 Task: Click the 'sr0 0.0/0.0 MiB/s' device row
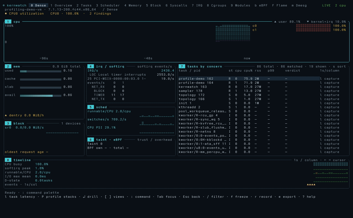(x=24, y=128)
